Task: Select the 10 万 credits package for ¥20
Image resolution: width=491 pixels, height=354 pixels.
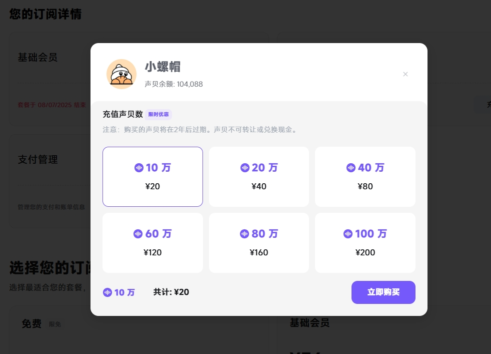Action: pyautogui.click(x=152, y=177)
